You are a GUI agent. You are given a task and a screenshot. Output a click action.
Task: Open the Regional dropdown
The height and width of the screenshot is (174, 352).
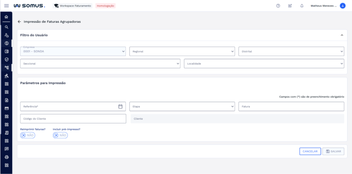pyautogui.click(x=182, y=52)
